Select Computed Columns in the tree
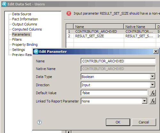This screenshot has width=160, height=133. coord(27,29)
